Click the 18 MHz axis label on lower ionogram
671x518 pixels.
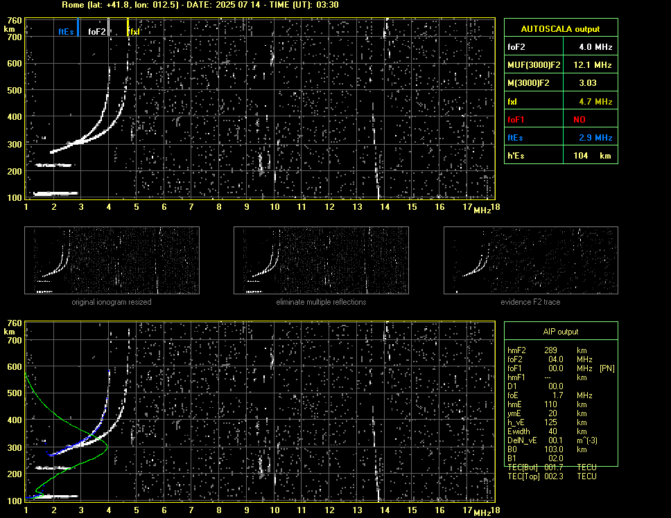(x=495, y=510)
